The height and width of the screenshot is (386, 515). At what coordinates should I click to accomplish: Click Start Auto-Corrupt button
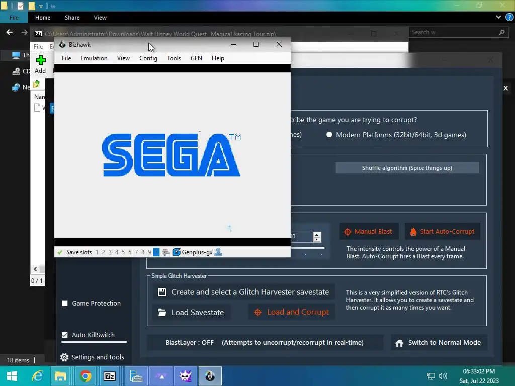click(x=443, y=231)
